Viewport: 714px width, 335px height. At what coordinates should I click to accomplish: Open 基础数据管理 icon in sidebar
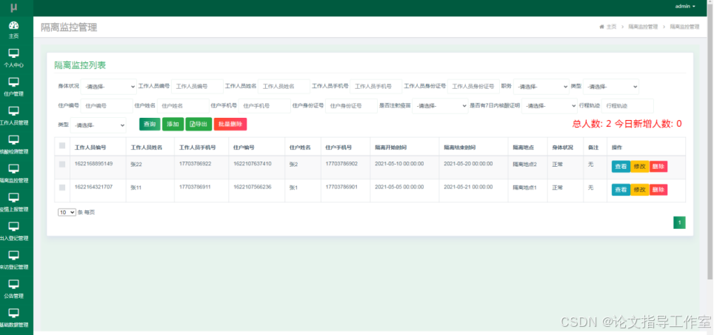tap(13, 314)
